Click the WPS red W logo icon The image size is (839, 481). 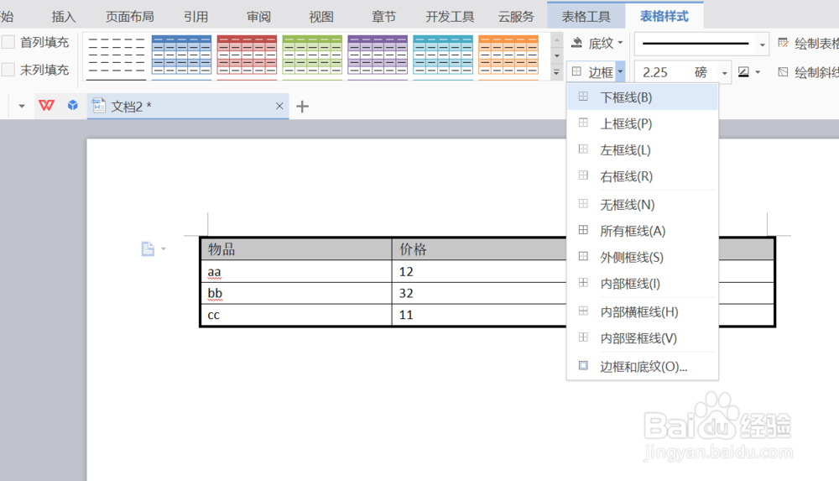click(46, 106)
